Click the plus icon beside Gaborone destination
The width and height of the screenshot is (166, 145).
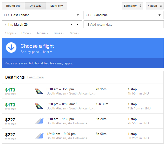point(160,15)
